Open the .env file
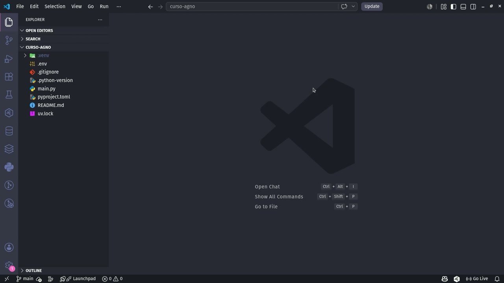 click(x=63, y=64)
